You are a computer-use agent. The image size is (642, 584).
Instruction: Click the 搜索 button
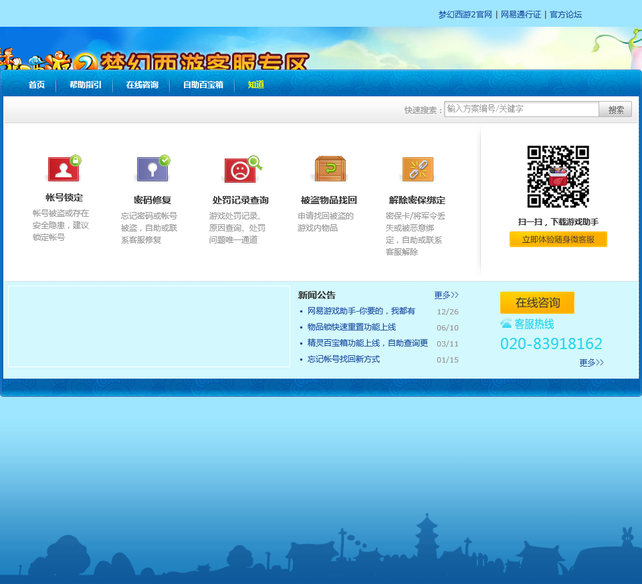tap(615, 109)
